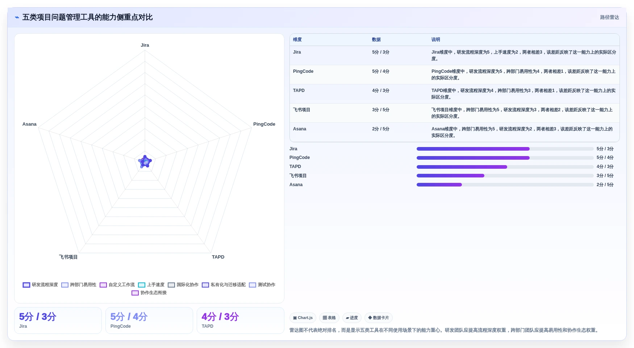
Task: Click the radar polygon at chart center
Action: [x=145, y=162]
